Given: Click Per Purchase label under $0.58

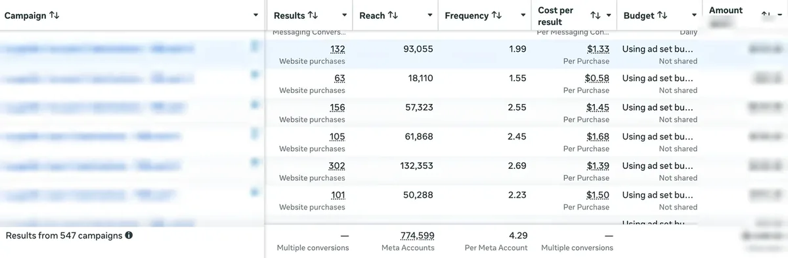Looking at the screenshot, I should (586, 90).
